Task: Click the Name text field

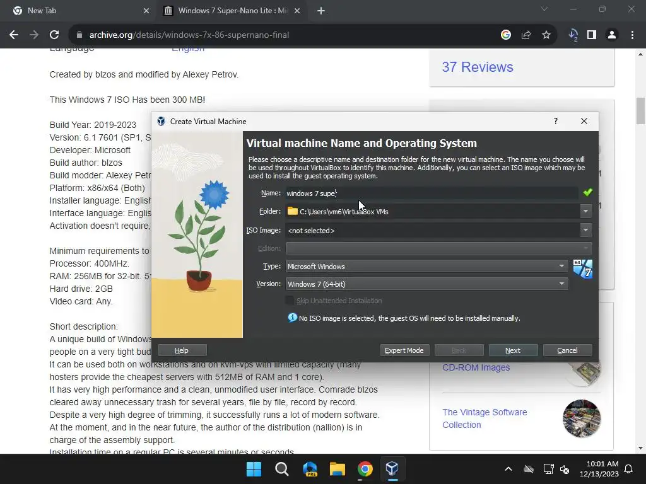Action: (x=432, y=193)
